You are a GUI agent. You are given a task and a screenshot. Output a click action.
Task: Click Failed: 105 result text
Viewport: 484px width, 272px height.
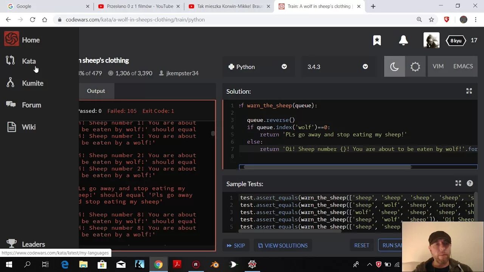tap(122, 111)
